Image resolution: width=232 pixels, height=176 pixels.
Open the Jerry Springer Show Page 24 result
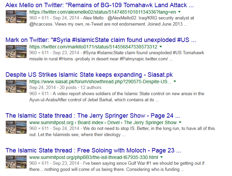[93, 115]
